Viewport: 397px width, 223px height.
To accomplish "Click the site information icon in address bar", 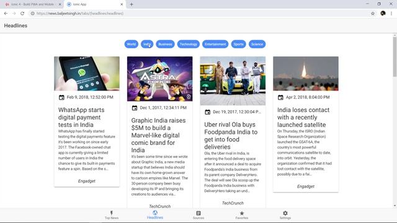I will (x=32, y=14).
